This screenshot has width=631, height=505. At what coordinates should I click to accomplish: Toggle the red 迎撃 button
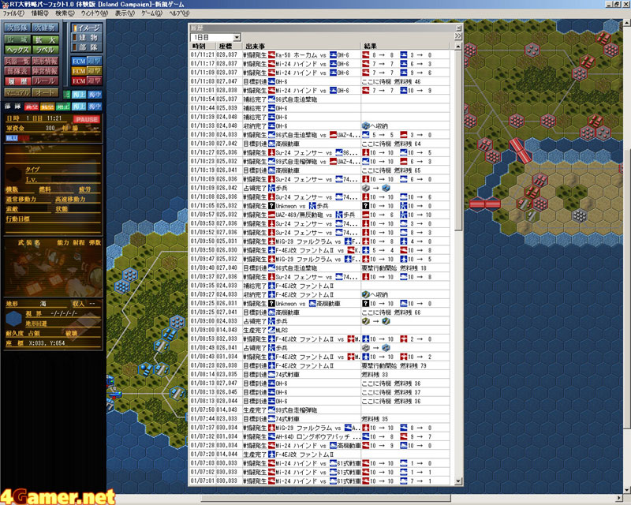click(x=94, y=81)
